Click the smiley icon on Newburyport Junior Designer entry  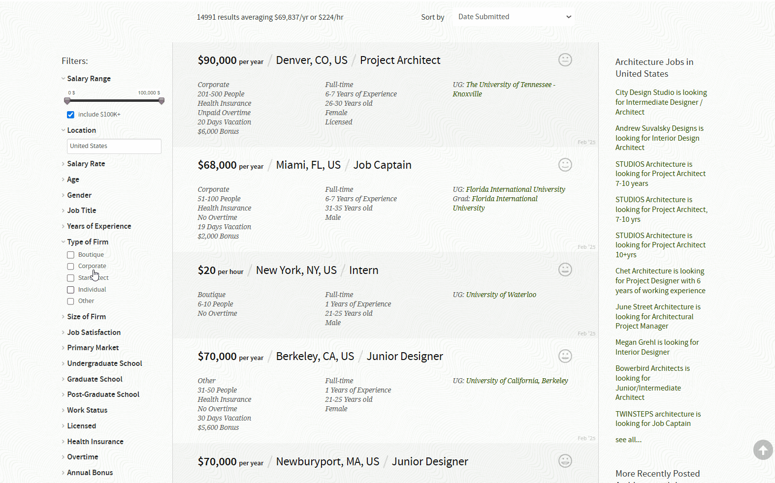[565, 461]
